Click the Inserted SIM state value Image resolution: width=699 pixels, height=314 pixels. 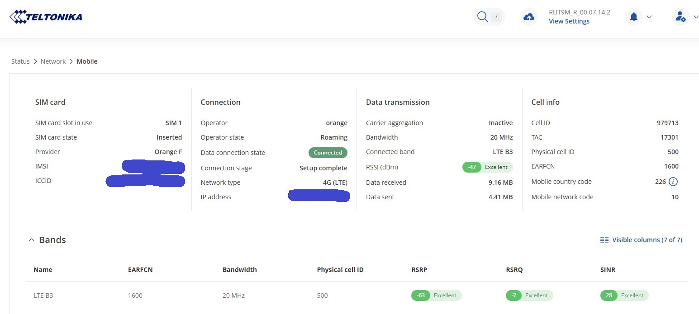point(169,137)
